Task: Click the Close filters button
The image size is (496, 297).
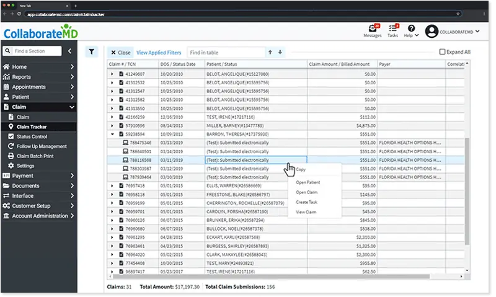Action: tap(120, 53)
